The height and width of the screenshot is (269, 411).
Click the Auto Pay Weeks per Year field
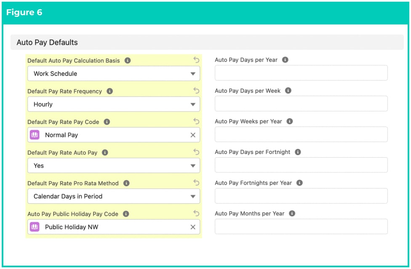(x=301, y=134)
